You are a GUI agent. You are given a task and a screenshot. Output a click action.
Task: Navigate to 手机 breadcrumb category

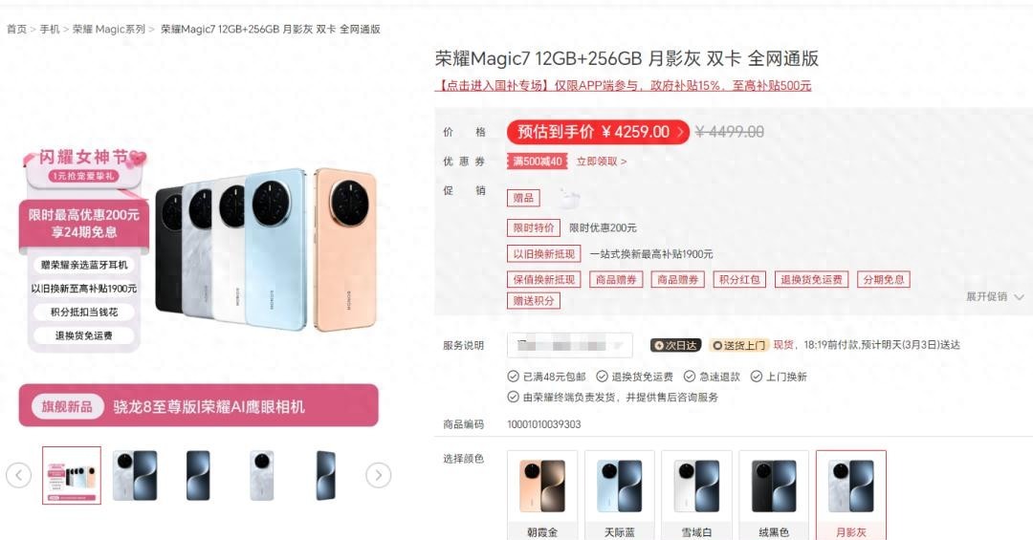pyautogui.click(x=50, y=29)
